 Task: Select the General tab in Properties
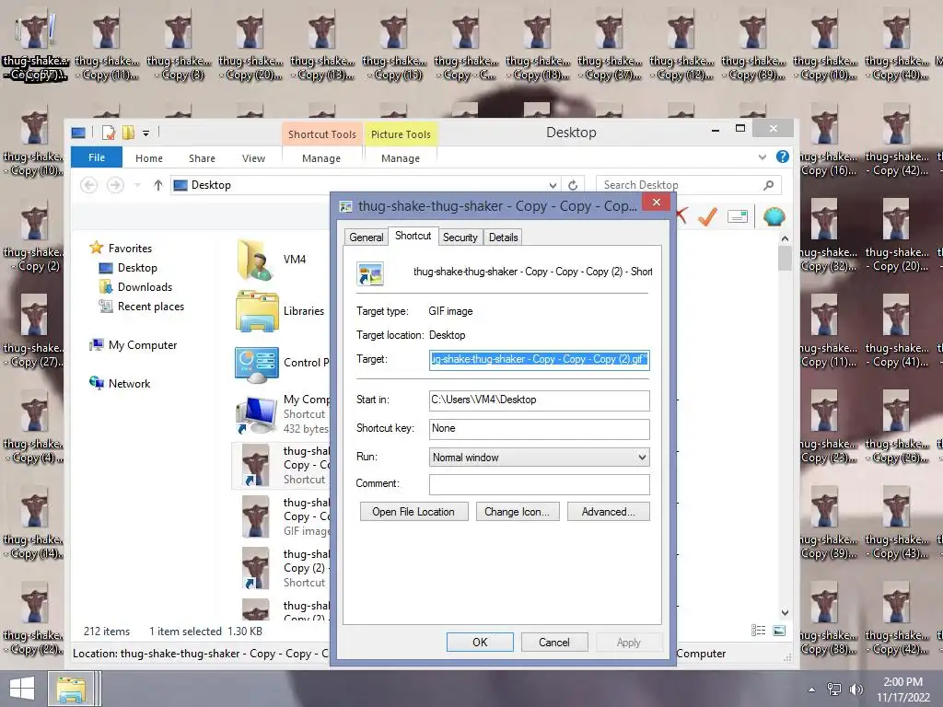pos(367,238)
